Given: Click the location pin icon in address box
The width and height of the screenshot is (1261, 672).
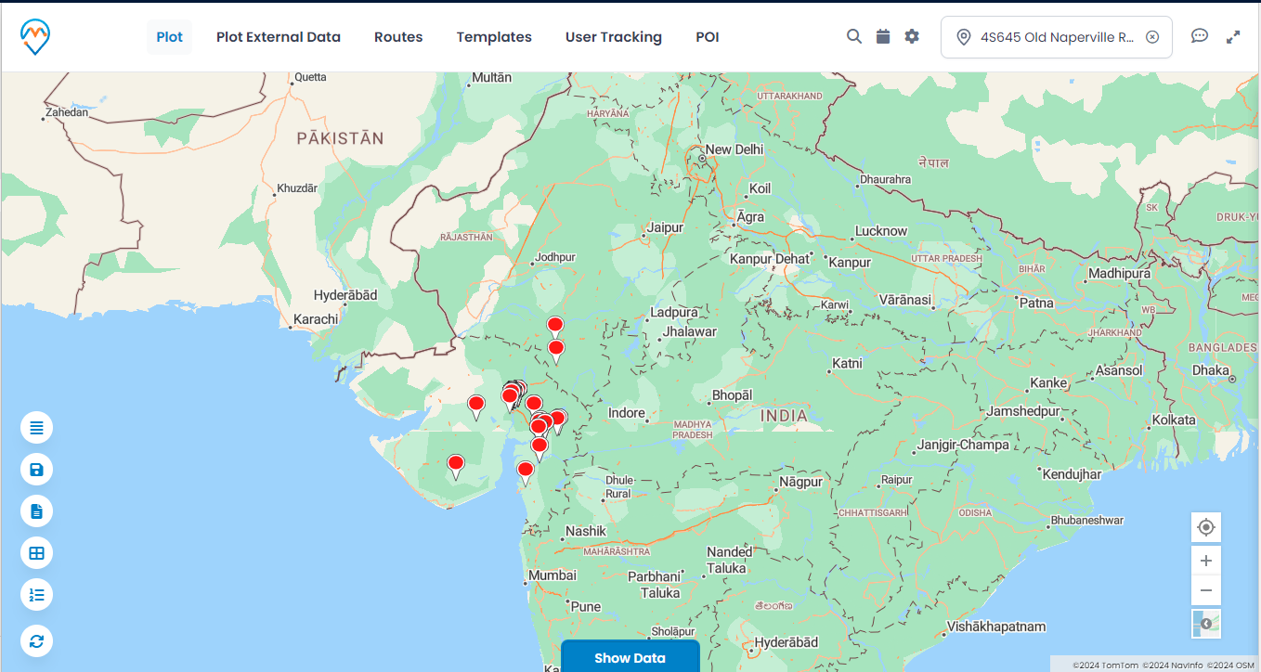Looking at the screenshot, I should pos(963,37).
